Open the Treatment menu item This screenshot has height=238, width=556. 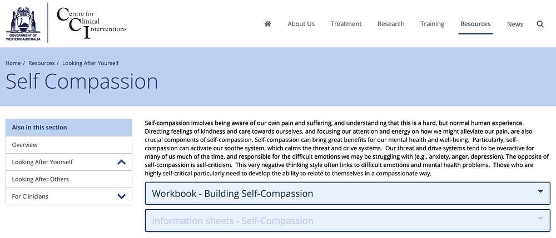tap(346, 24)
